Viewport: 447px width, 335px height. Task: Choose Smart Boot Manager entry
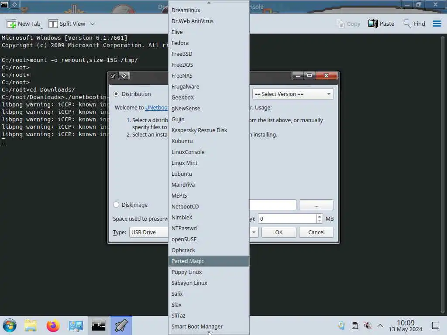pyautogui.click(x=209, y=326)
